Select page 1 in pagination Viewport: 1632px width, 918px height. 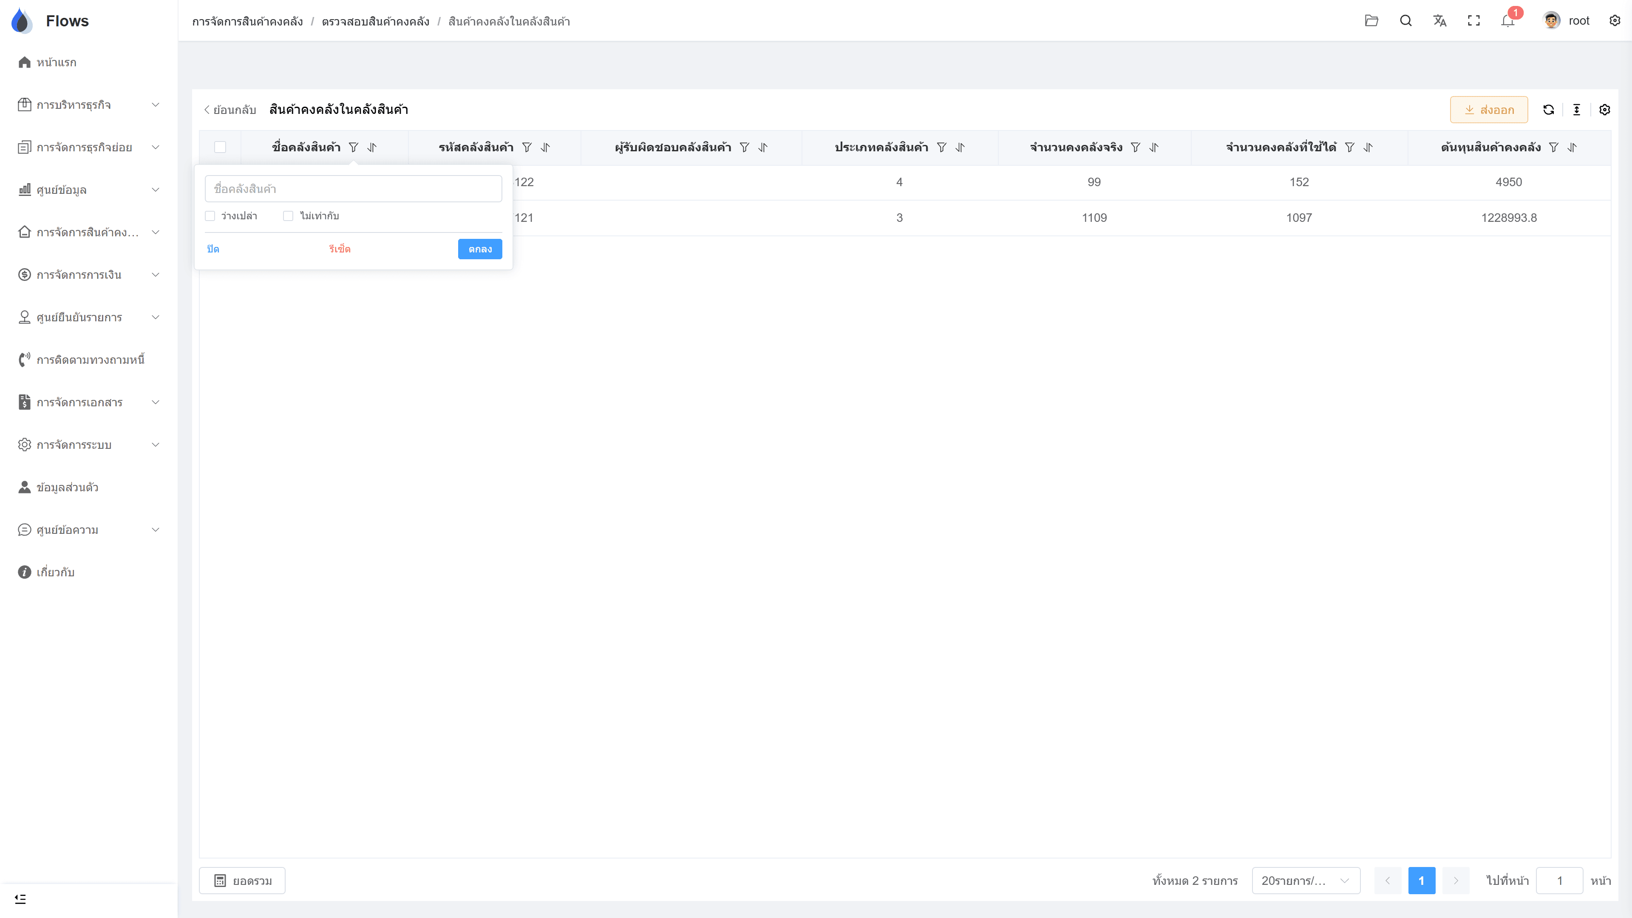pos(1421,881)
